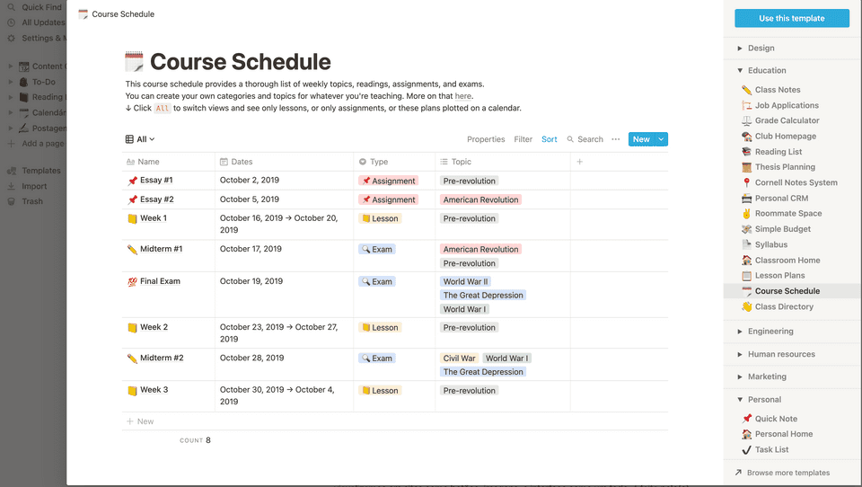Viewport: 862px width, 487px height.
Task: Click the Grade Calculator scales icon
Action: point(746,120)
